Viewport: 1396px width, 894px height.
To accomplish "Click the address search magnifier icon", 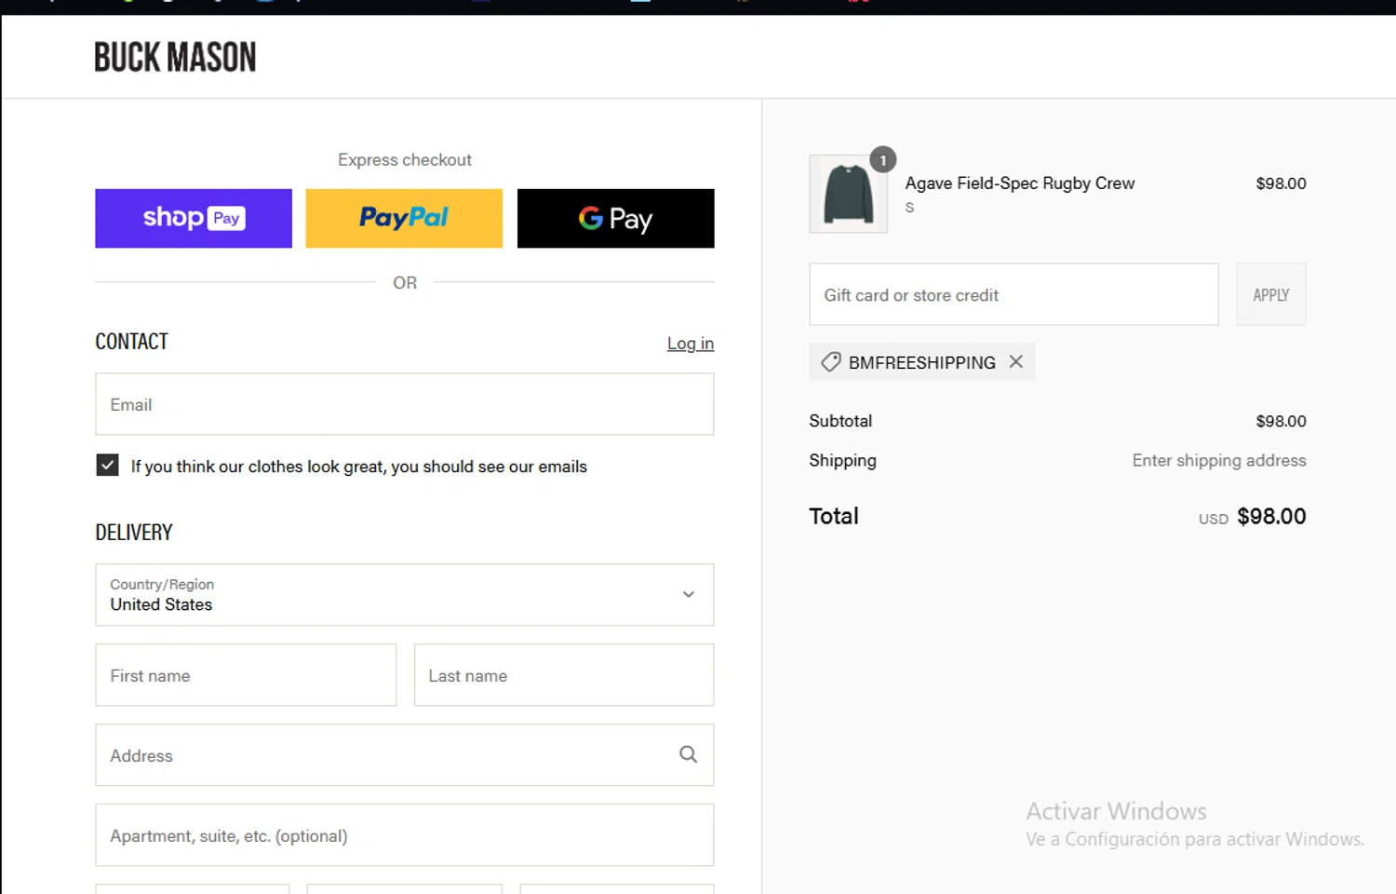I will click(688, 754).
